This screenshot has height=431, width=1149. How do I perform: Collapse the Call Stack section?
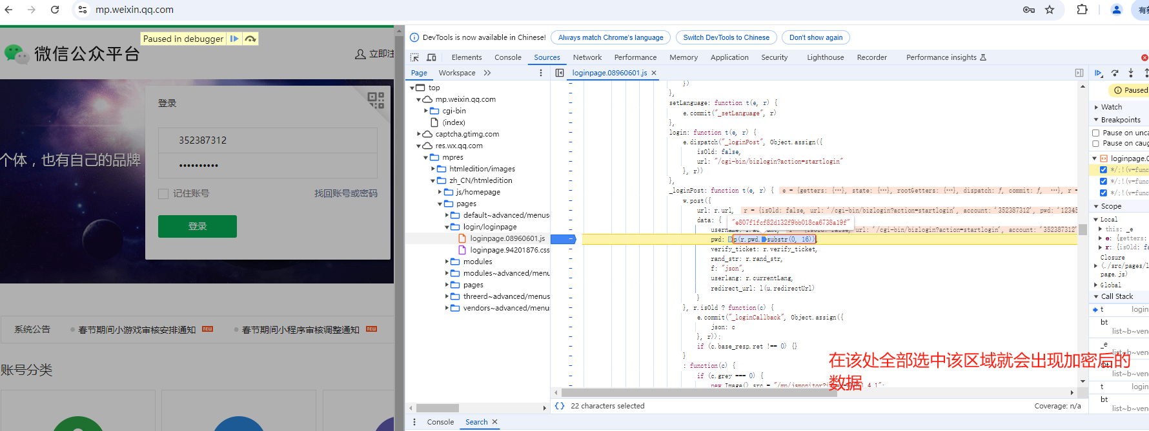(1117, 296)
